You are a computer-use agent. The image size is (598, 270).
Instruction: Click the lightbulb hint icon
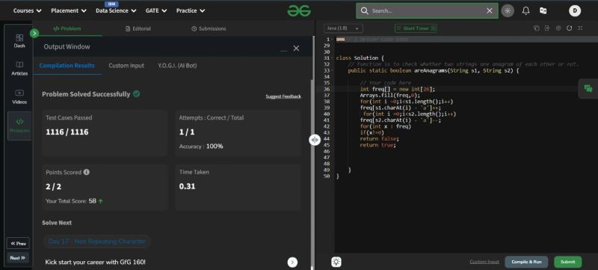[336, 262]
